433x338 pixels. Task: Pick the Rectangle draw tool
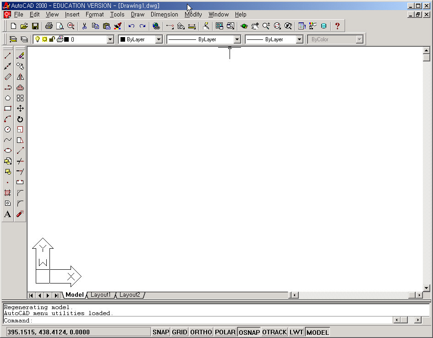coord(8,109)
